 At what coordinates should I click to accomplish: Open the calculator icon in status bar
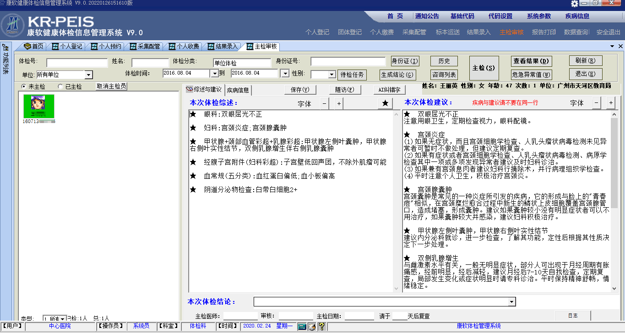(x=302, y=326)
